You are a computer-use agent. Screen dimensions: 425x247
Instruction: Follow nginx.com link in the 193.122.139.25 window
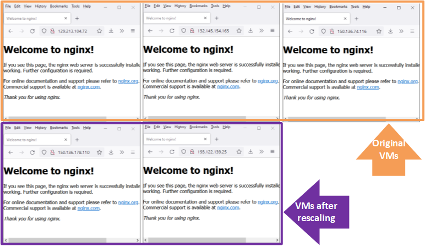(x=228, y=208)
